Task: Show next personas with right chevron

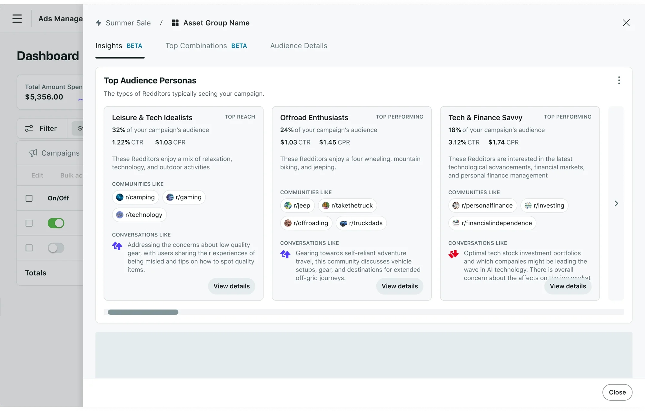Action: tap(616, 204)
